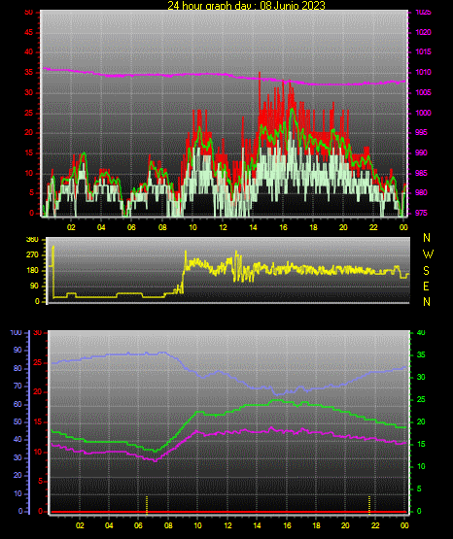
Task: Click the red 40 label on wind chart axis
Action: click(29, 51)
